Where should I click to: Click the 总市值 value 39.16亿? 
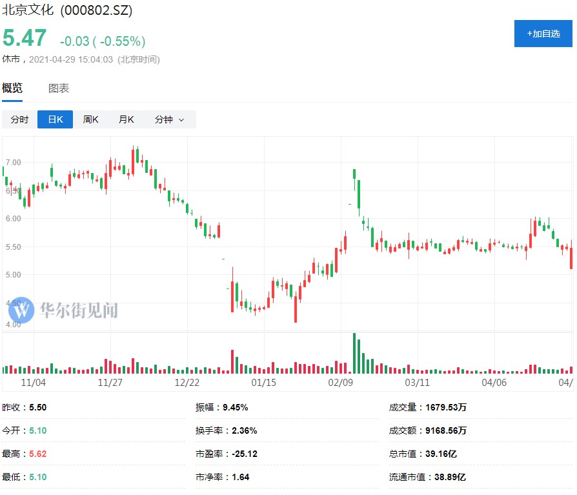click(440, 454)
